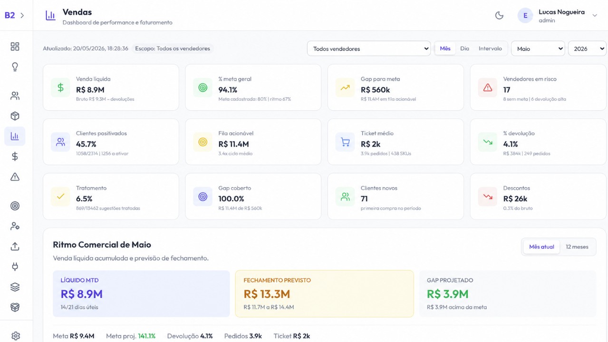Toggle dark mode with the moon icon
The width and height of the screenshot is (608, 342).
(x=499, y=15)
